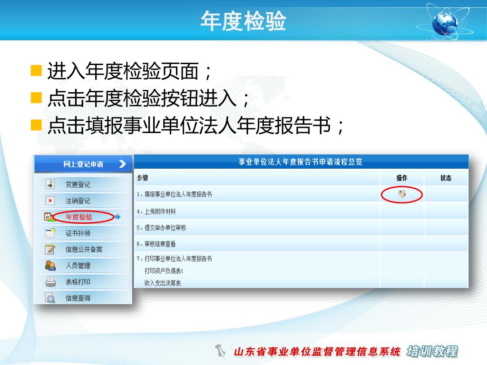Click step 1、填报事业单位法人年度报告书
Image resolution: width=487 pixels, height=365 pixels.
tap(174, 194)
